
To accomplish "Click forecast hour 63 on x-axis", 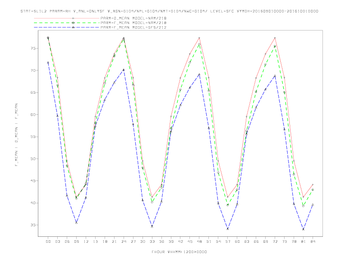I will (247, 242).
